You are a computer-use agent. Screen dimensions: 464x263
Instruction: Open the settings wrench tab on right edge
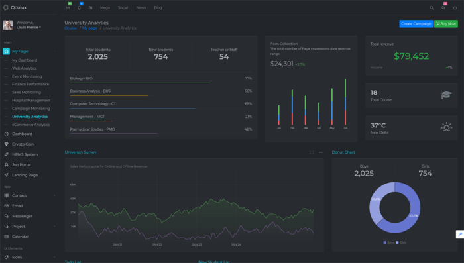coord(460,234)
